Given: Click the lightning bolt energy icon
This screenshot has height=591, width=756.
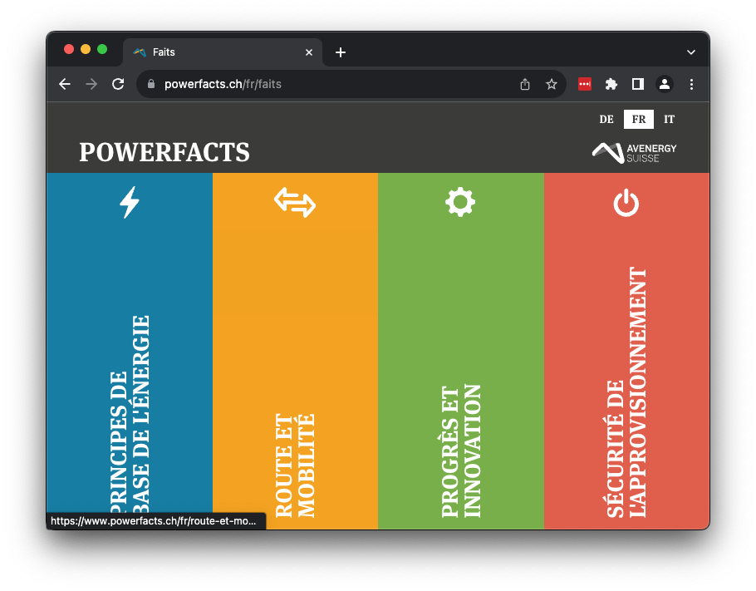Looking at the screenshot, I should click(129, 202).
